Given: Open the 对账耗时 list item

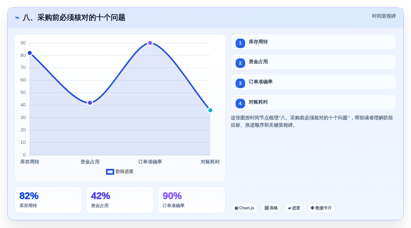Looking at the screenshot, I should pos(313,102).
